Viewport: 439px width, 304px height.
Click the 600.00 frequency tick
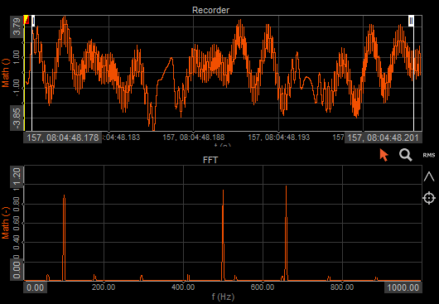(x=263, y=287)
